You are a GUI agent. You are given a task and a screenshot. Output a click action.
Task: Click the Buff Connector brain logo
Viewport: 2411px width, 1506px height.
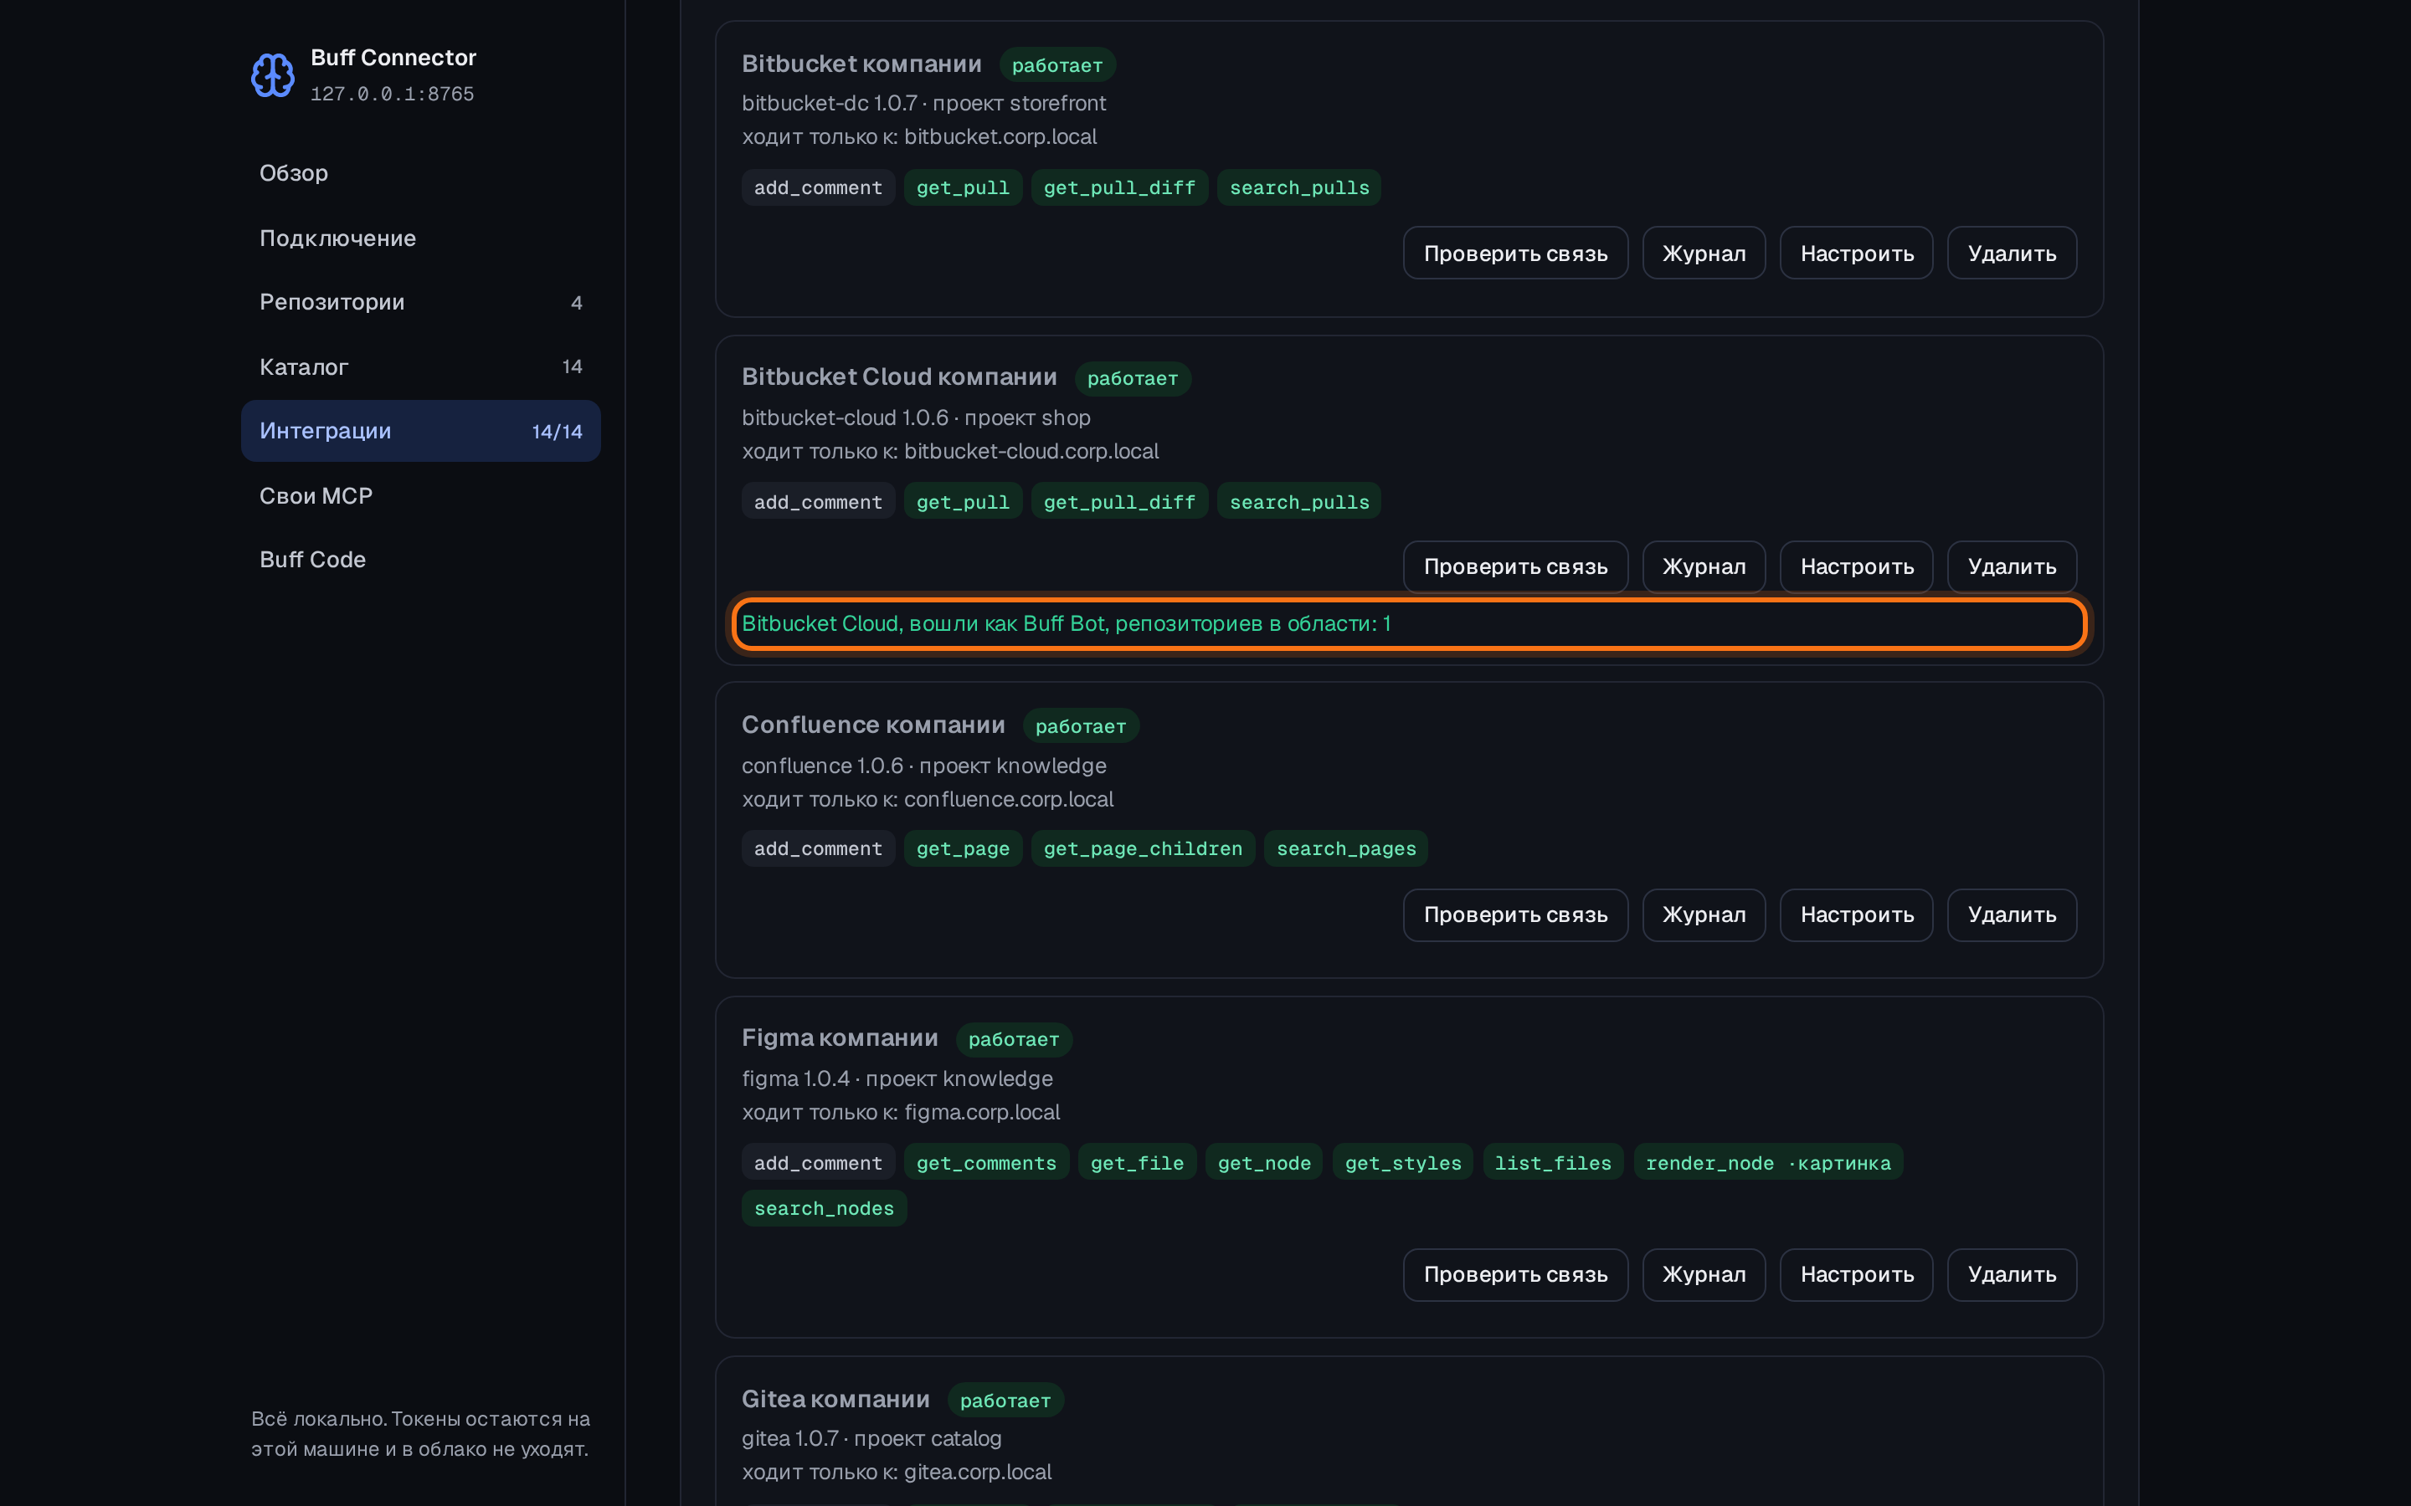pyautogui.click(x=272, y=74)
